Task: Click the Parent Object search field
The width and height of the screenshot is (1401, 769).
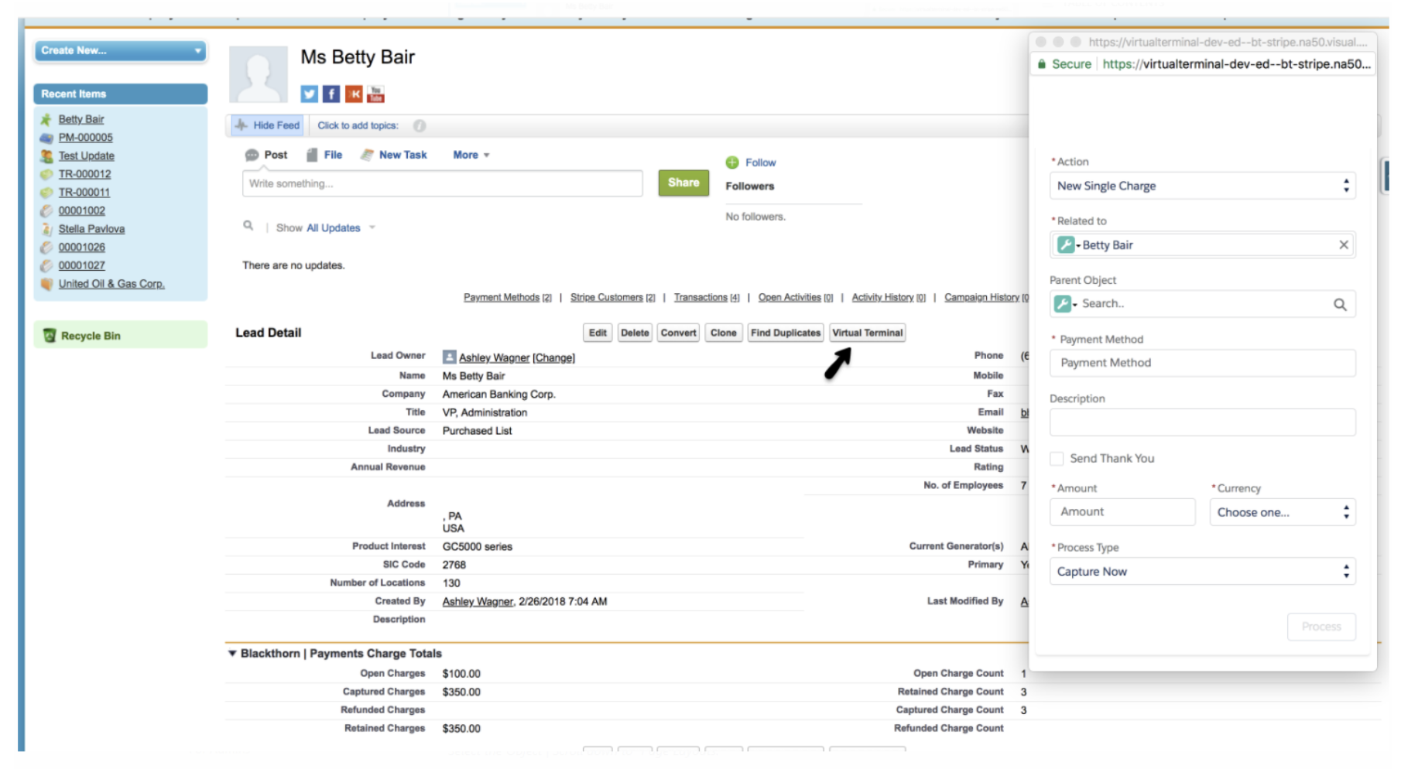Action: [1203, 304]
